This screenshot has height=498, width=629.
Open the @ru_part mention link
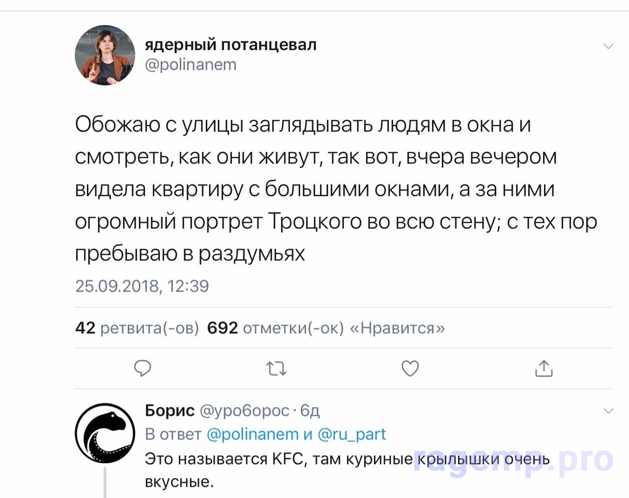point(352,434)
